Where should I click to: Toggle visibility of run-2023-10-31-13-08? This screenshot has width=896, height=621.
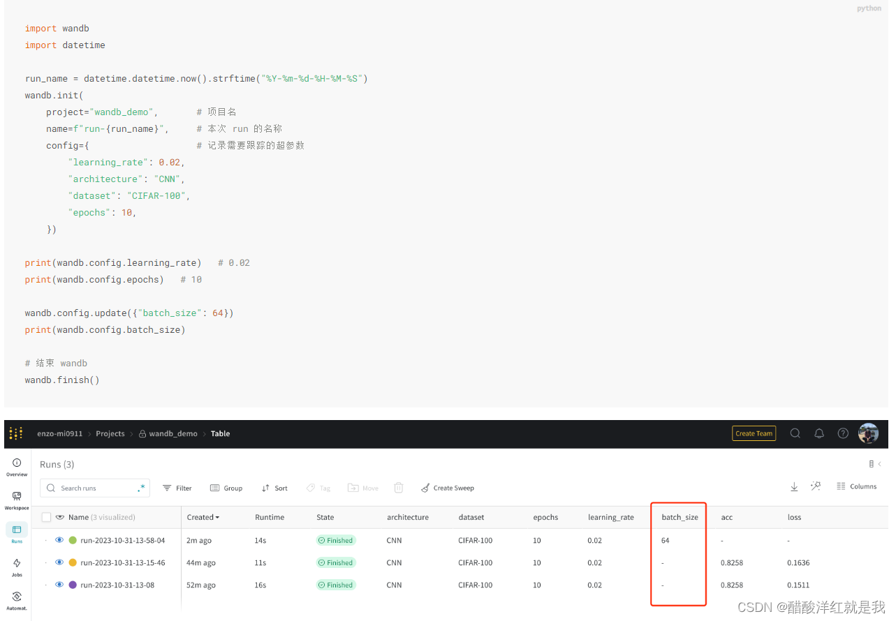coord(59,585)
